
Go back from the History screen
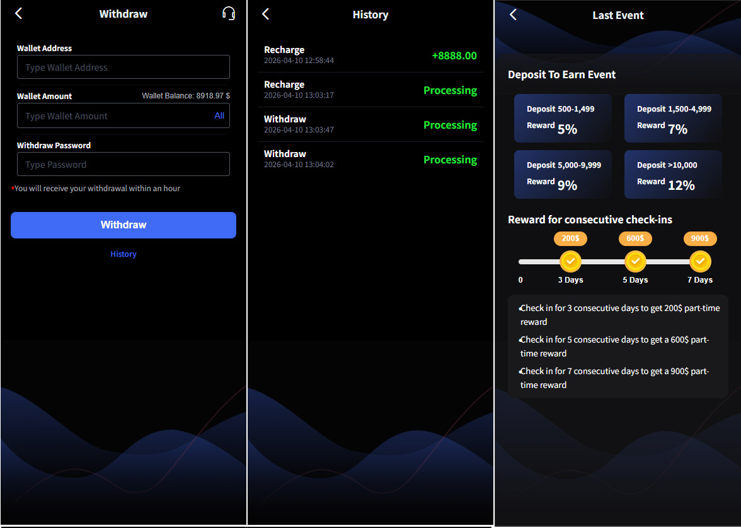(x=266, y=14)
